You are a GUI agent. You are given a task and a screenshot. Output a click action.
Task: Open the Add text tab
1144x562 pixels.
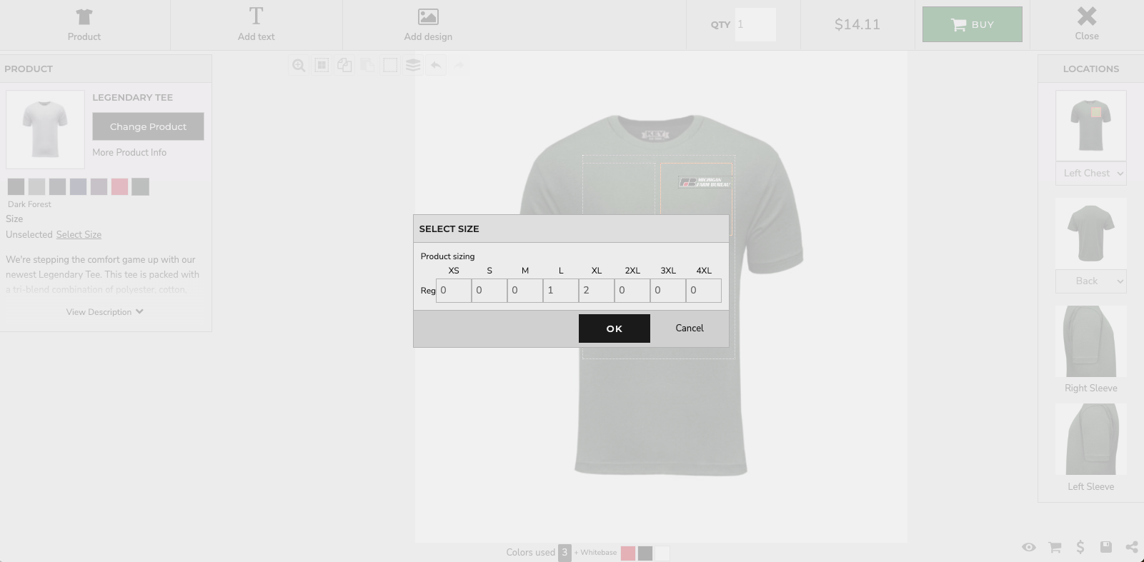pyautogui.click(x=256, y=25)
